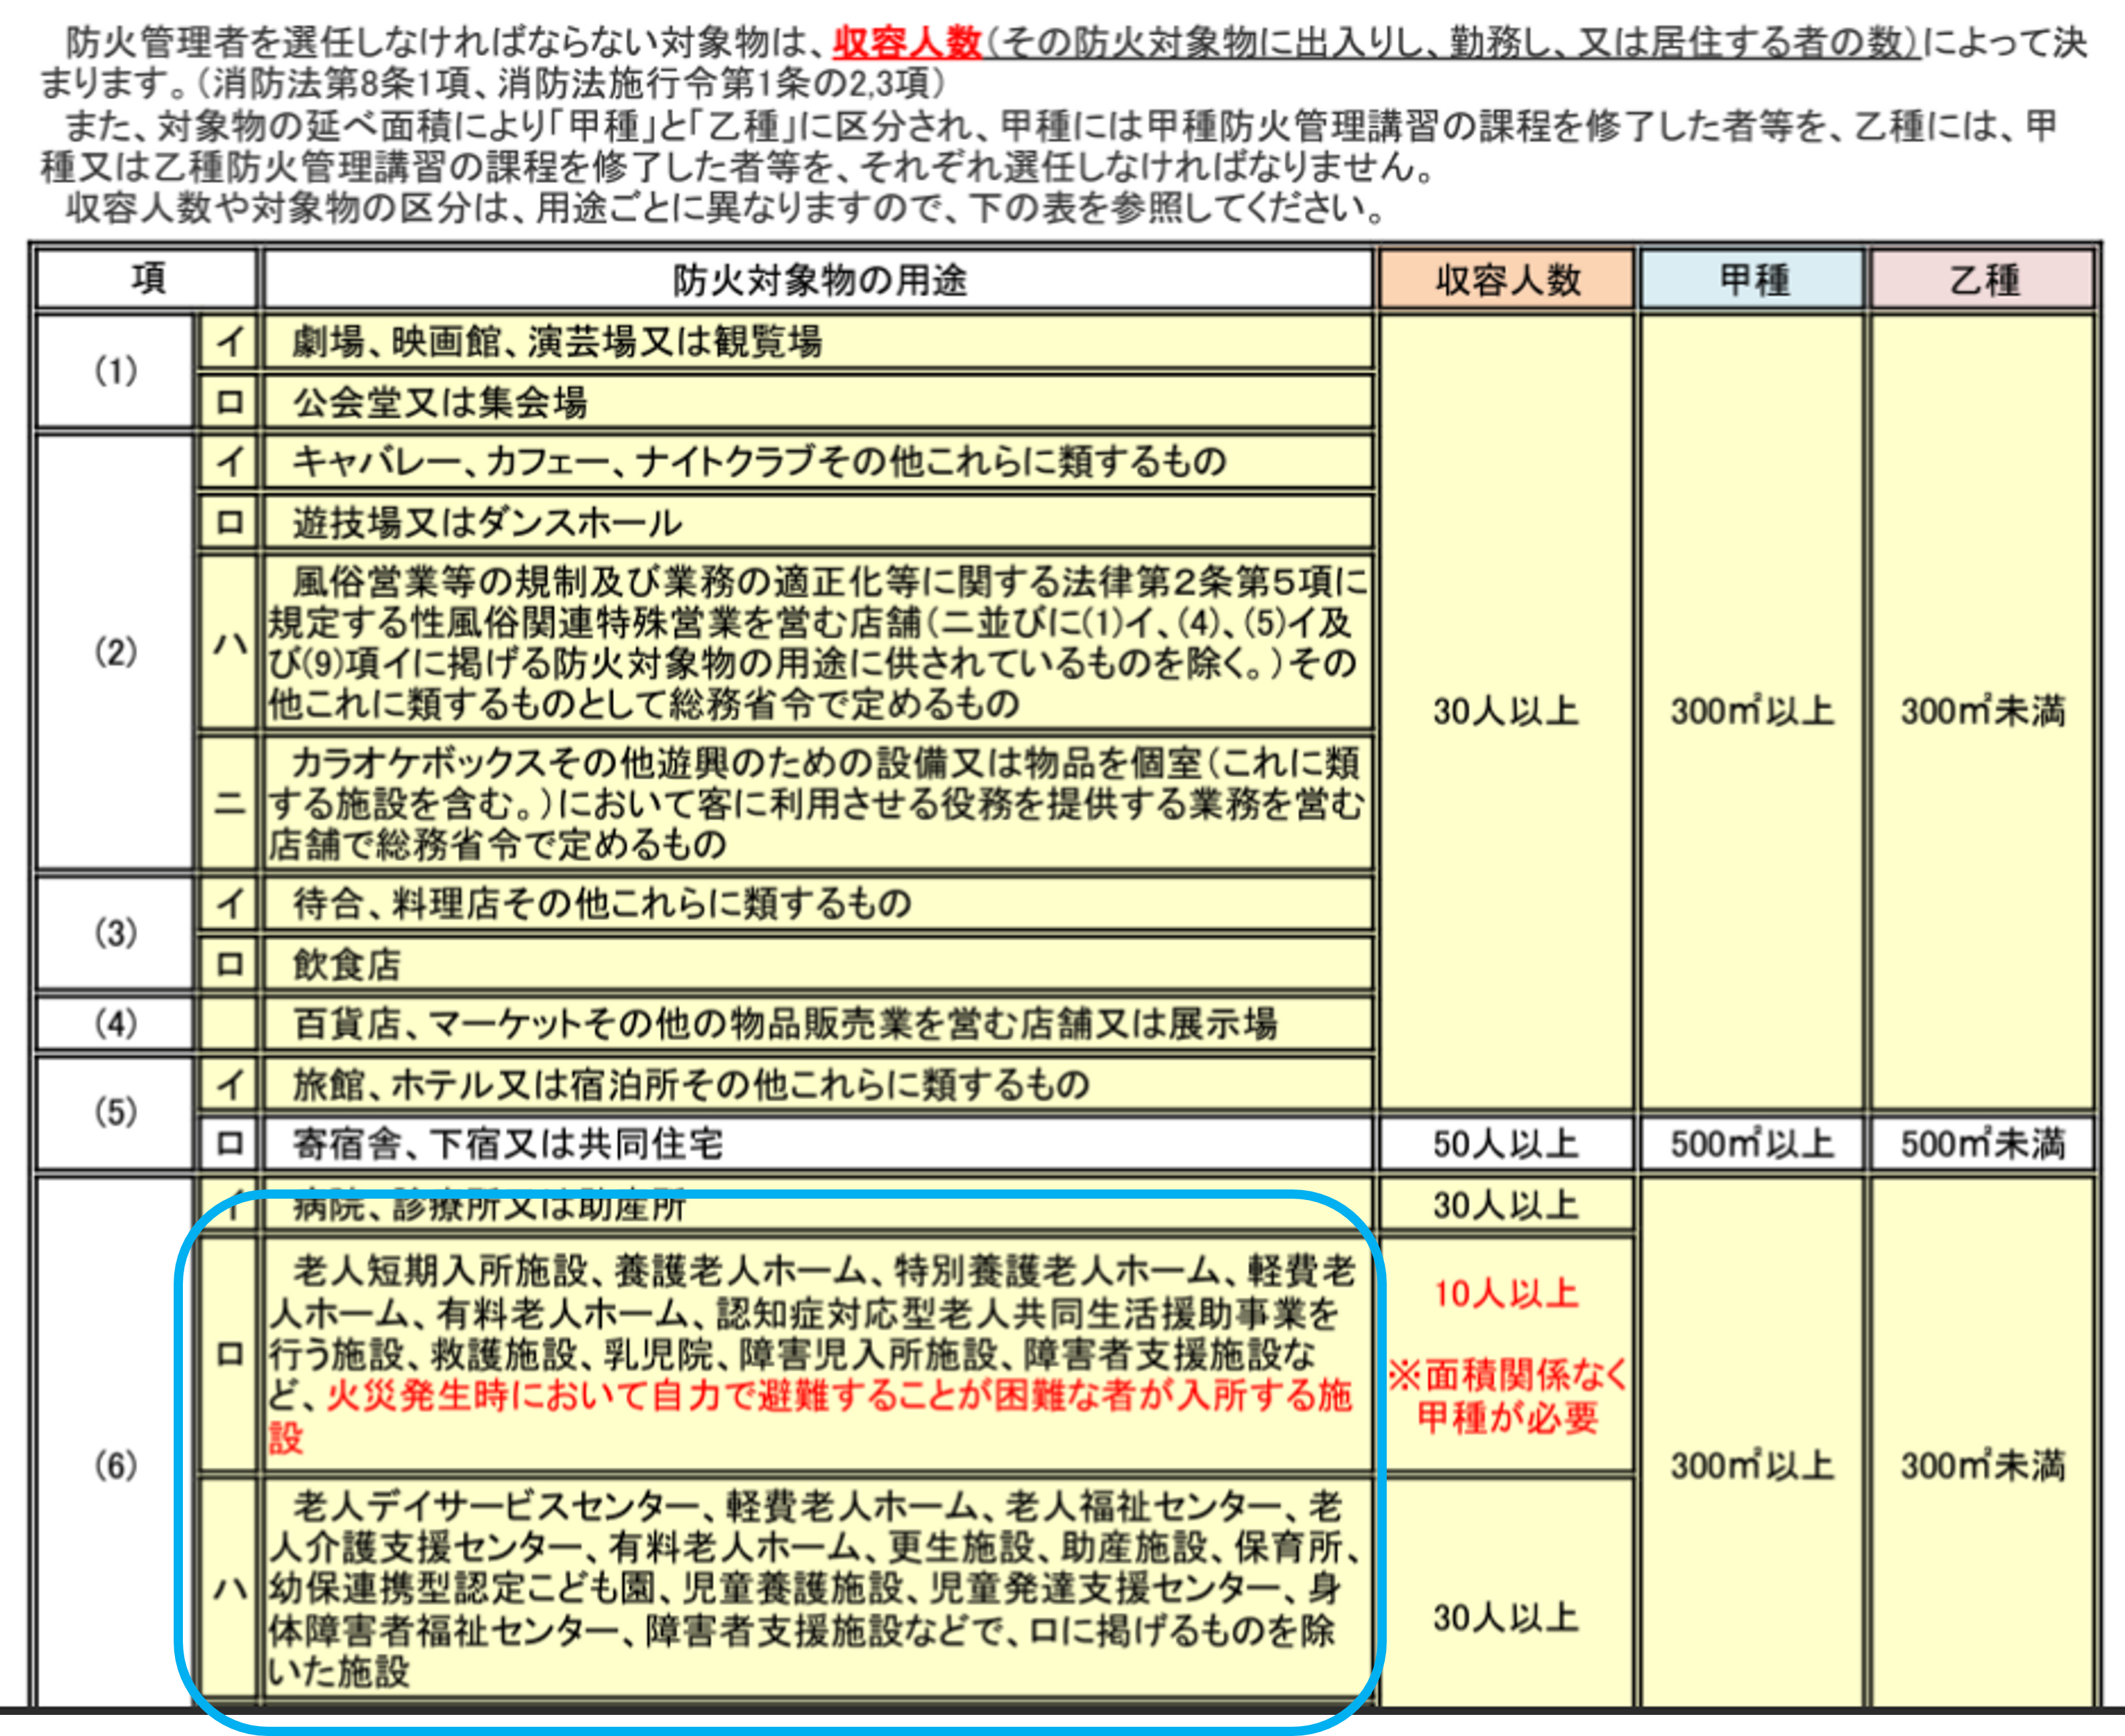Select 300㎡未満 spanning items (1) to (5)イ
Viewport: 2125px width, 1736px height.
click(1983, 711)
